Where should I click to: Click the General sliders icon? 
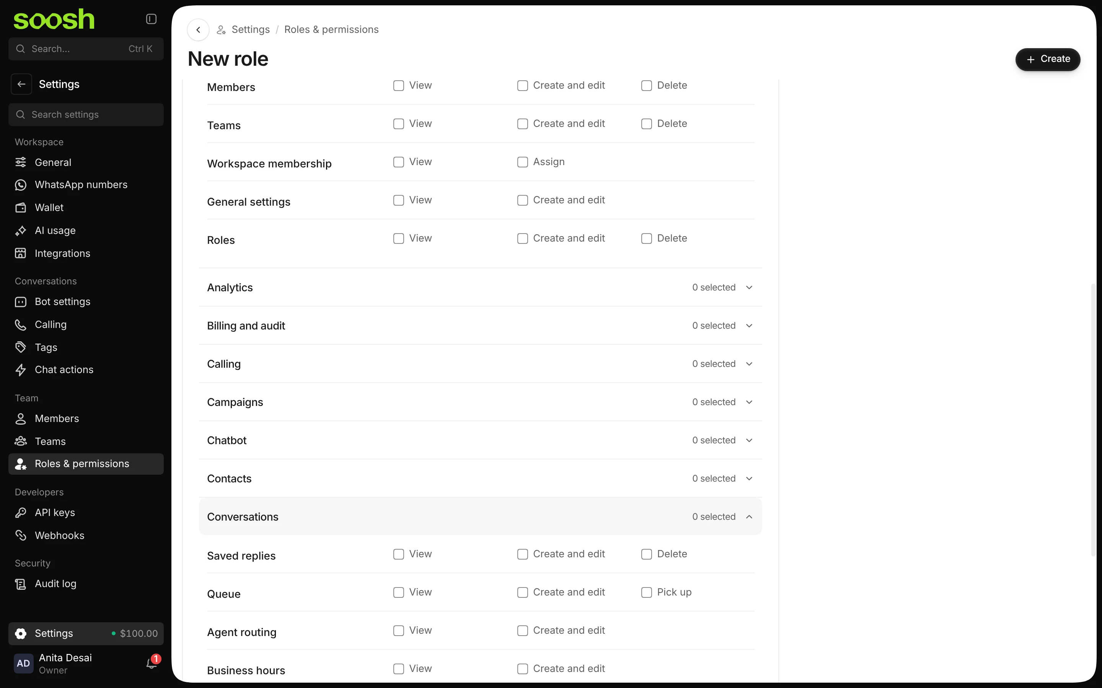[21, 162]
